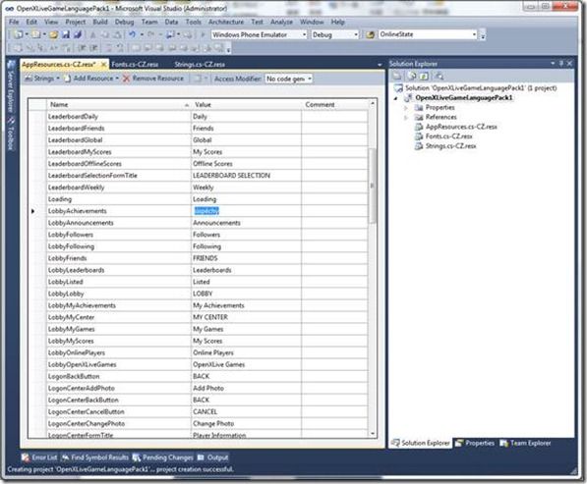The image size is (587, 484).
Task: Close the AppResources.cs-CZ.resx tab
Action: coord(103,65)
